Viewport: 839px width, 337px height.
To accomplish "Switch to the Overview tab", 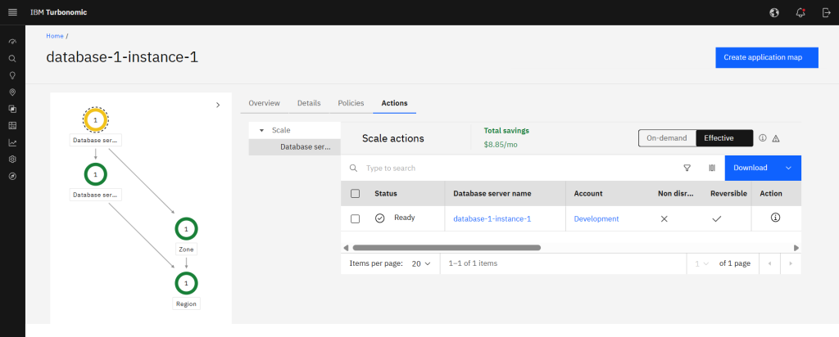I will coord(265,103).
